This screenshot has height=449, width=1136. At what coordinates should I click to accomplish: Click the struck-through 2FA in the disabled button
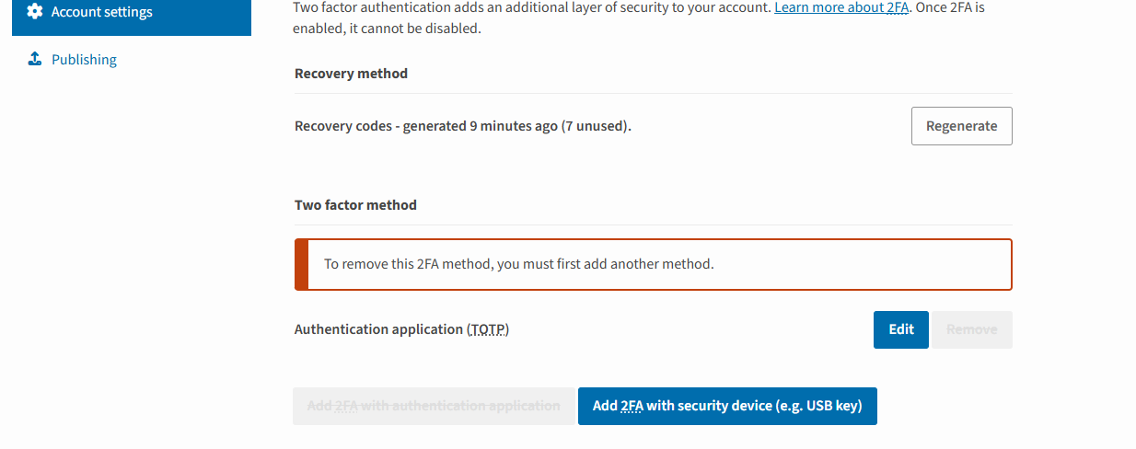(345, 406)
